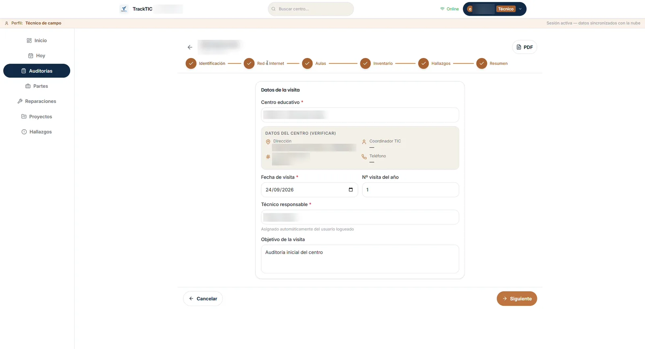Click the Fecha de visita date field
The height and width of the screenshot is (349, 645).
coord(309,190)
